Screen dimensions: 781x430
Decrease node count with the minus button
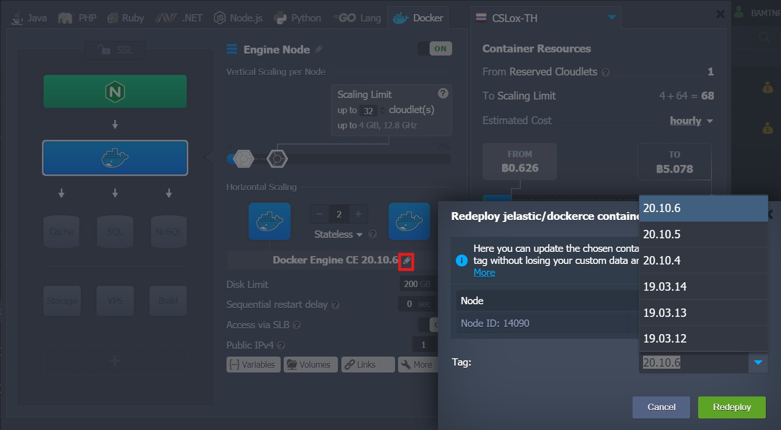319,214
